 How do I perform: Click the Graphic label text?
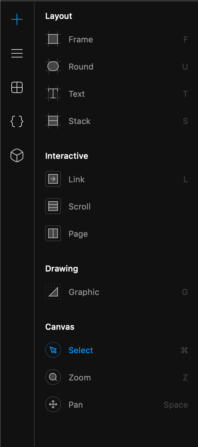(84, 292)
